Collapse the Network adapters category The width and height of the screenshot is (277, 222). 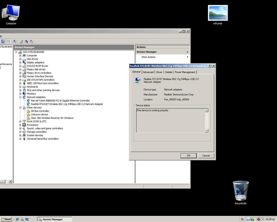click(20, 97)
